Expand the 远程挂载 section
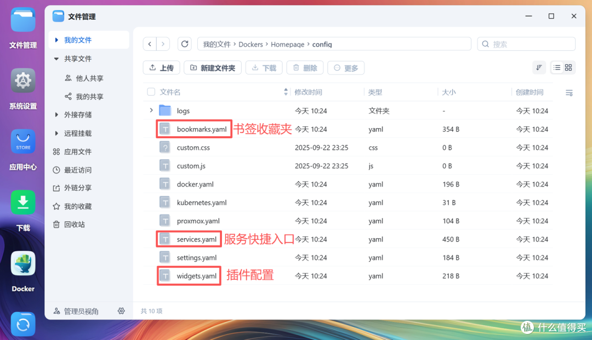Viewport: 592px width, 340px height. click(56, 133)
